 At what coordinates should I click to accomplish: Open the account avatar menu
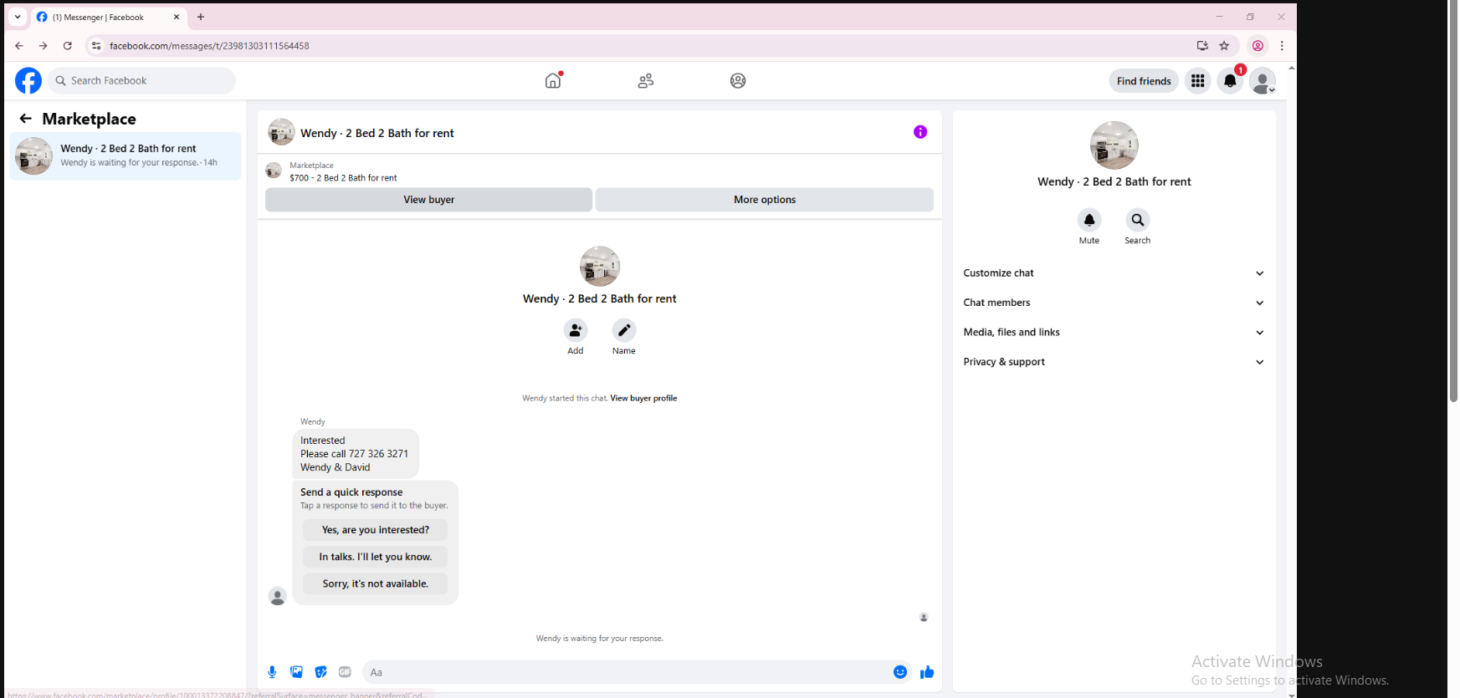(x=1262, y=80)
